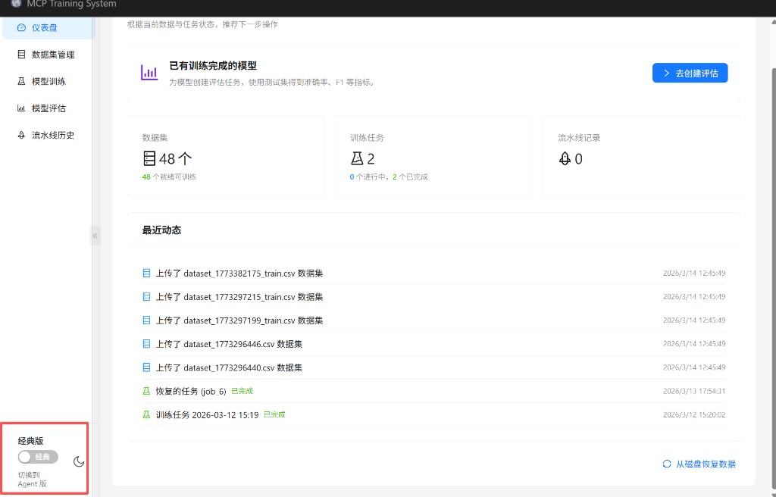Click the flask icon beside 训练任务 2026-03-12 15:19
The image size is (776, 497).
pos(146,414)
